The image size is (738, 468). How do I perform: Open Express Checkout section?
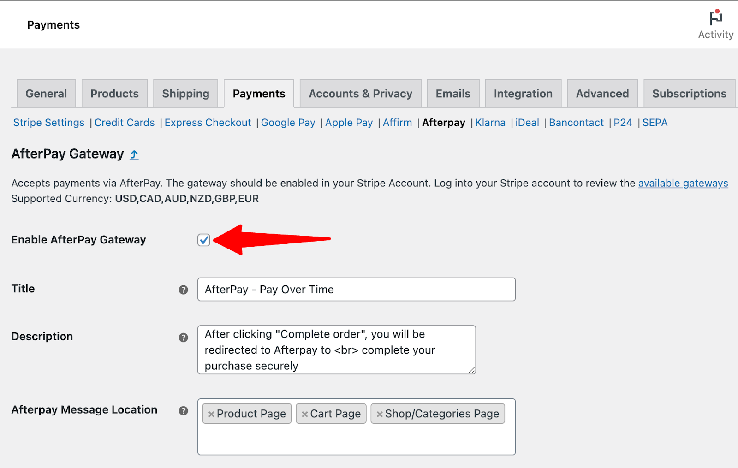[x=208, y=123]
